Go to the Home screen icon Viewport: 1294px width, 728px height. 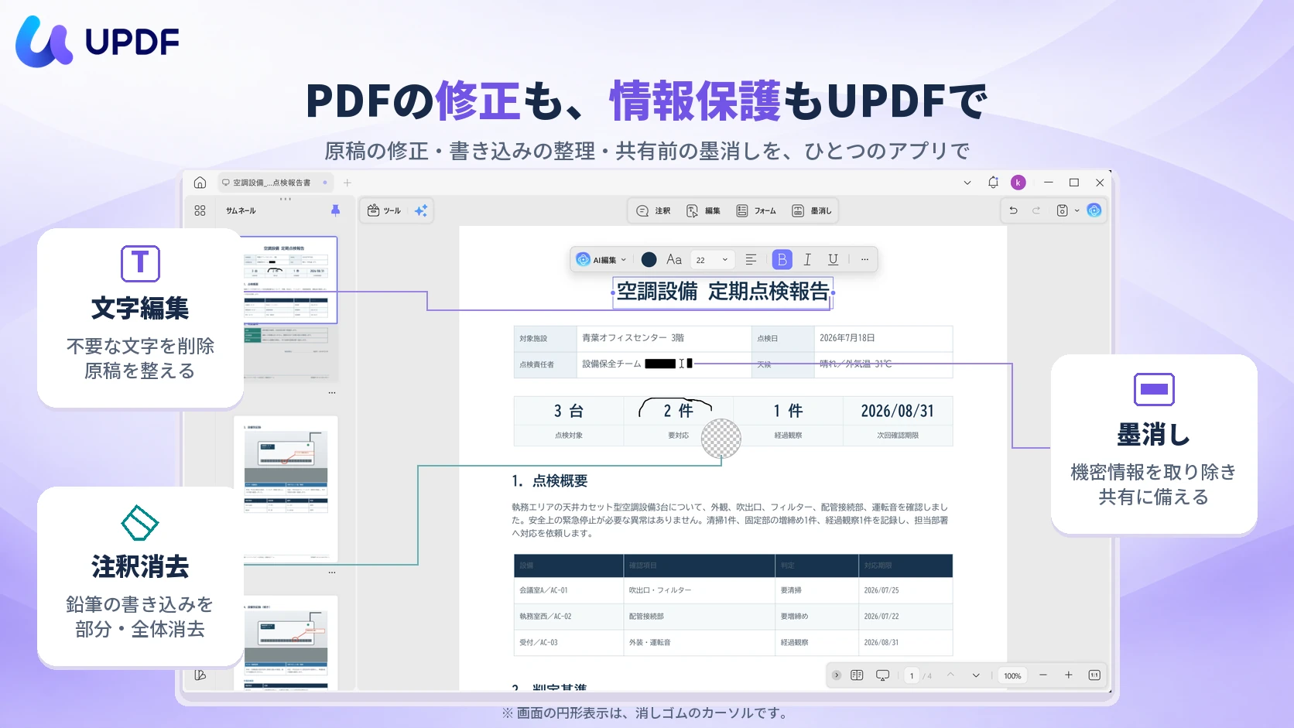click(x=200, y=183)
